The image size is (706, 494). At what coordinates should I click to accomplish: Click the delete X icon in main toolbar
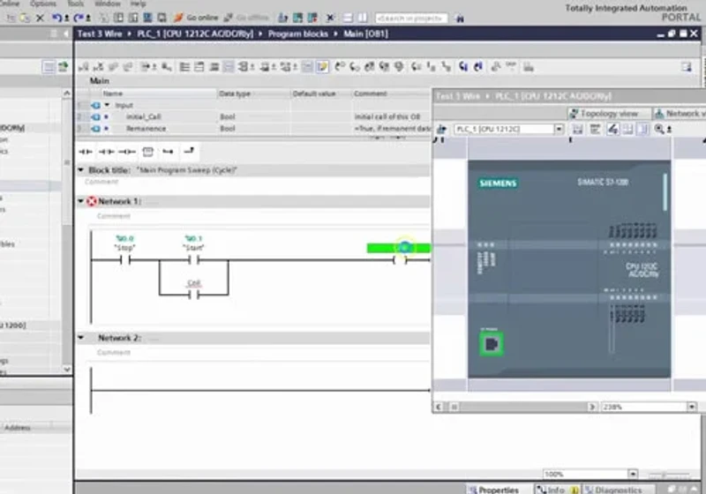click(40, 18)
